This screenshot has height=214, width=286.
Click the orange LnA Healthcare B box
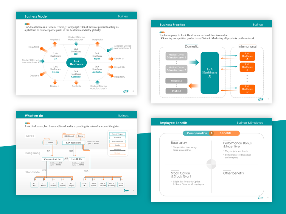(247, 67)
